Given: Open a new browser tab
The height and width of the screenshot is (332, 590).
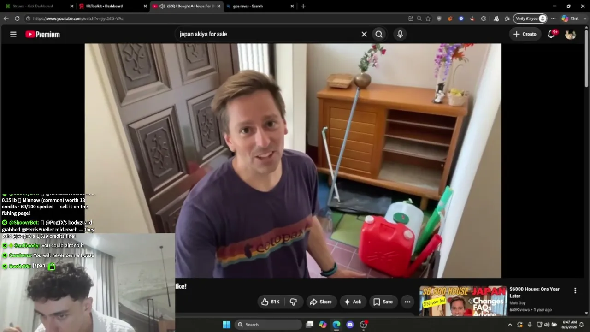Looking at the screenshot, I should click(303, 6).
